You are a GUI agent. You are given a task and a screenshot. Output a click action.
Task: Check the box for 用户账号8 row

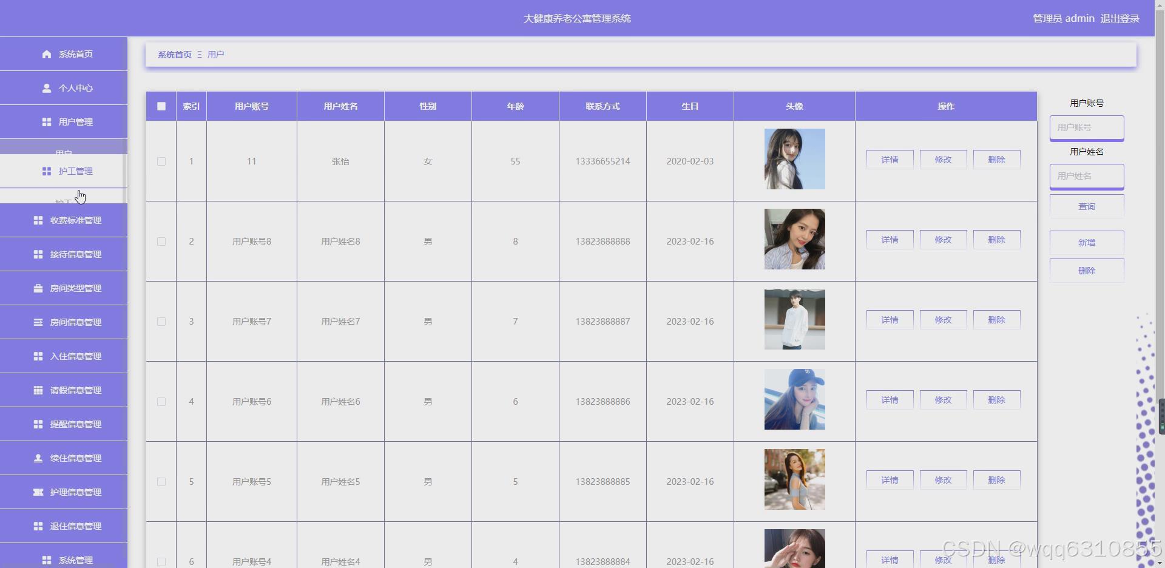(161, 242)
